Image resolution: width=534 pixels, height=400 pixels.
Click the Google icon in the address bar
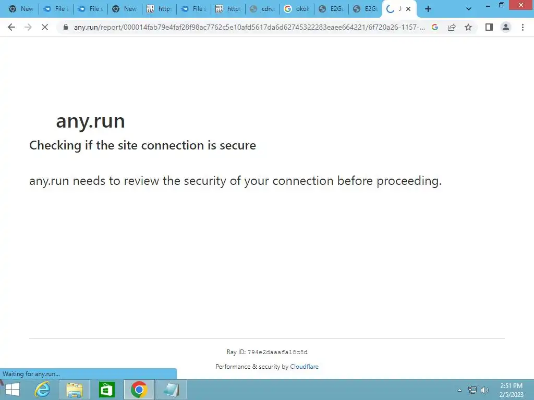435,27
